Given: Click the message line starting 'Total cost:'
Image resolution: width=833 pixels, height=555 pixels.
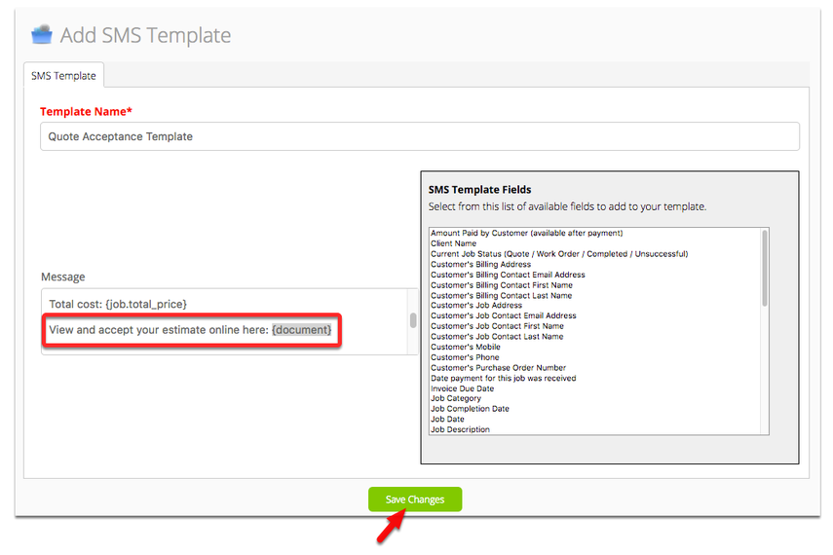Looking at the screenshot, I should [118, 304].
